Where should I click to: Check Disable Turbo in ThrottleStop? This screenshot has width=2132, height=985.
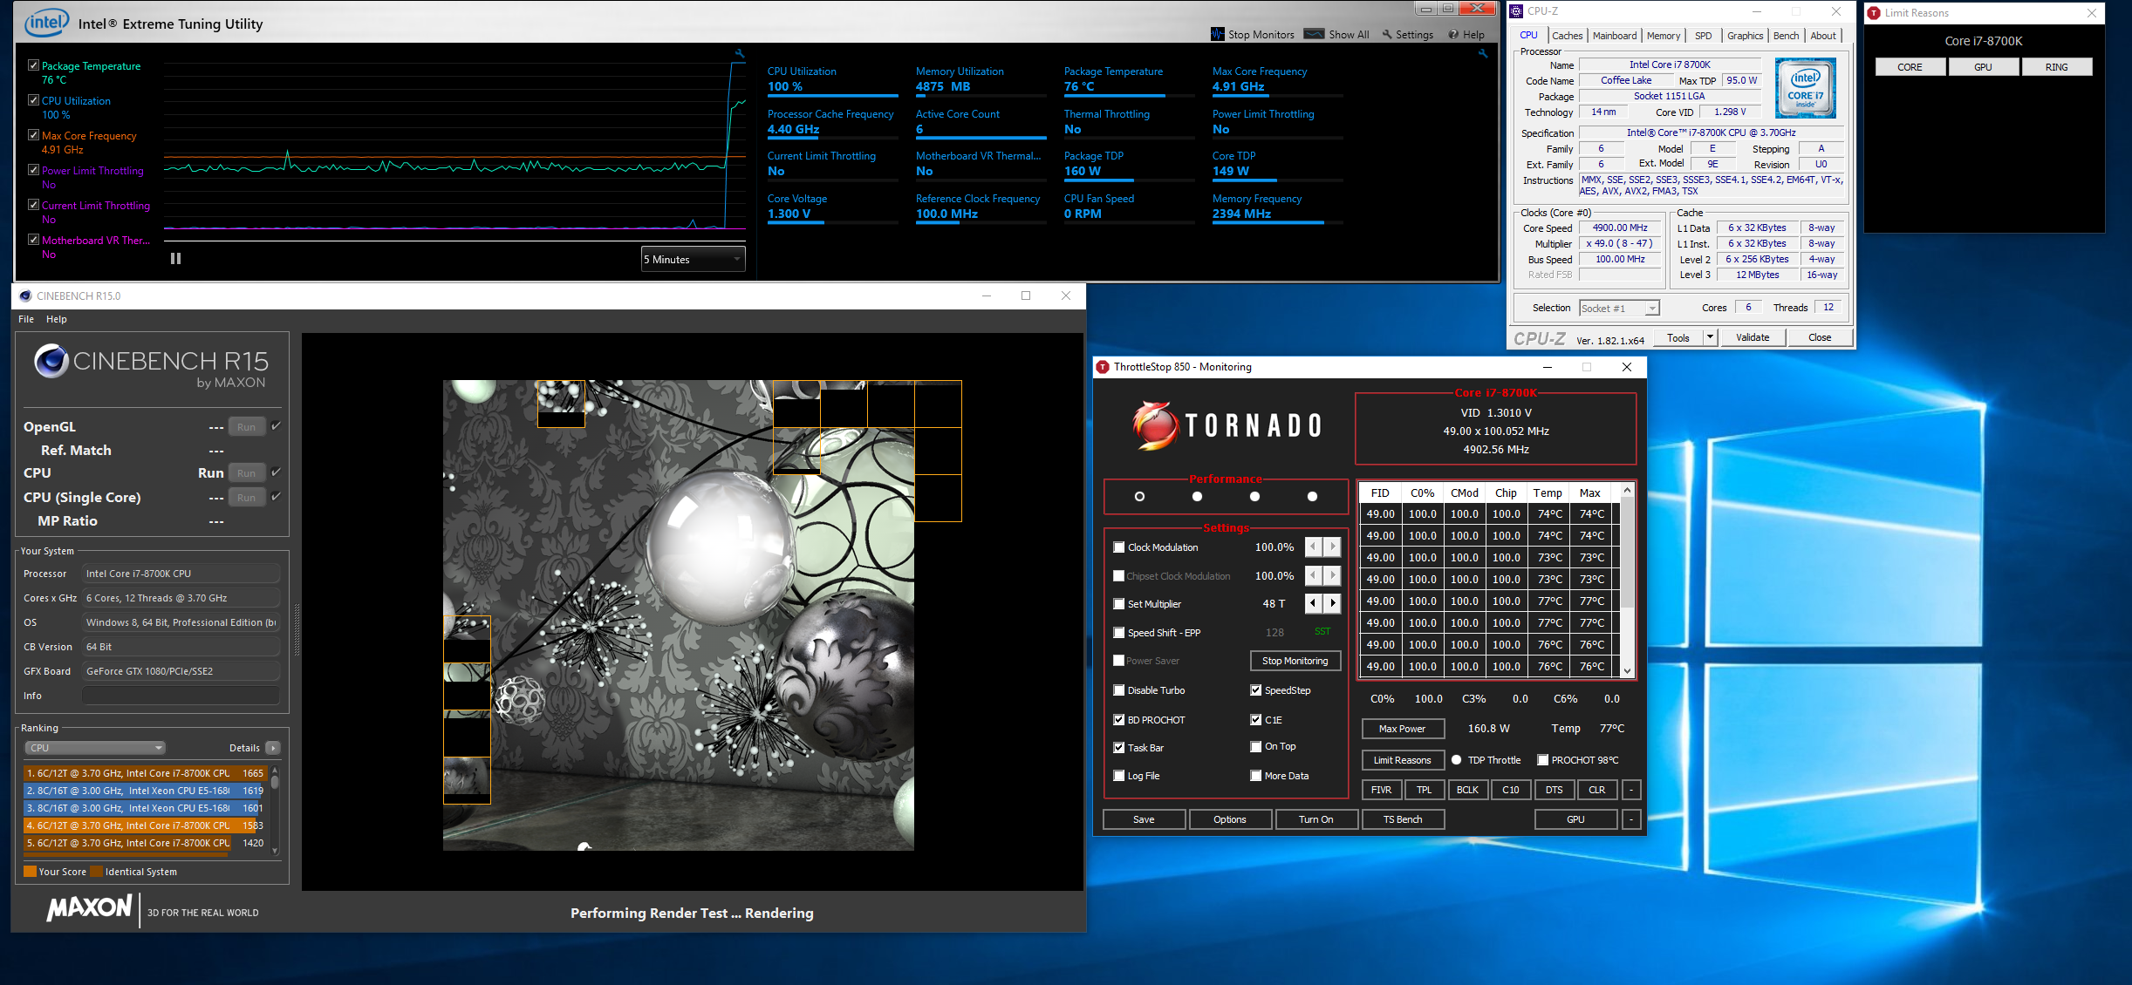pos(1118,690)
